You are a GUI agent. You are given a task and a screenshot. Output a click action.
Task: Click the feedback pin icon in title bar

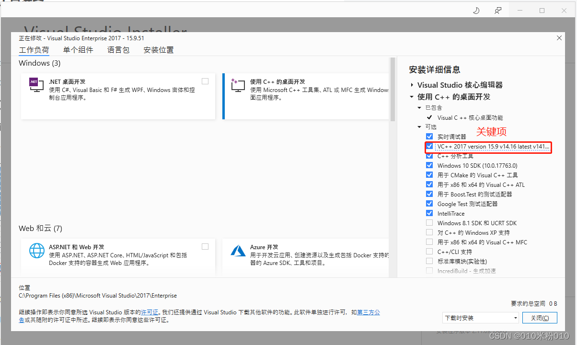(498, 11)
